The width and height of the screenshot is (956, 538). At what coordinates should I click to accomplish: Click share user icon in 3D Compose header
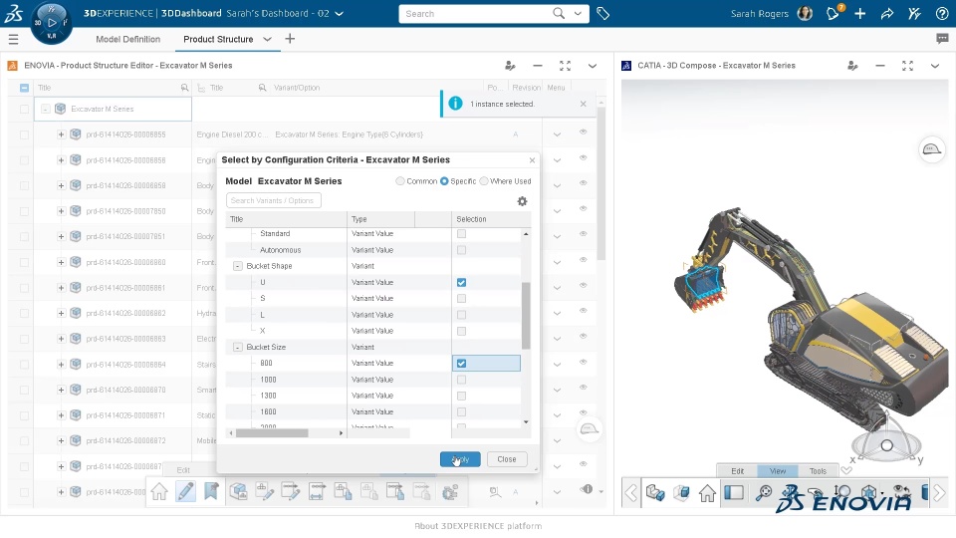[852, 66]
